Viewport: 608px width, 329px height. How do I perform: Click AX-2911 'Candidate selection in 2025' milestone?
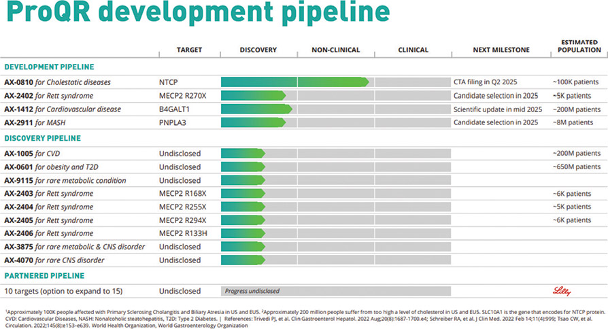(496, 122)
